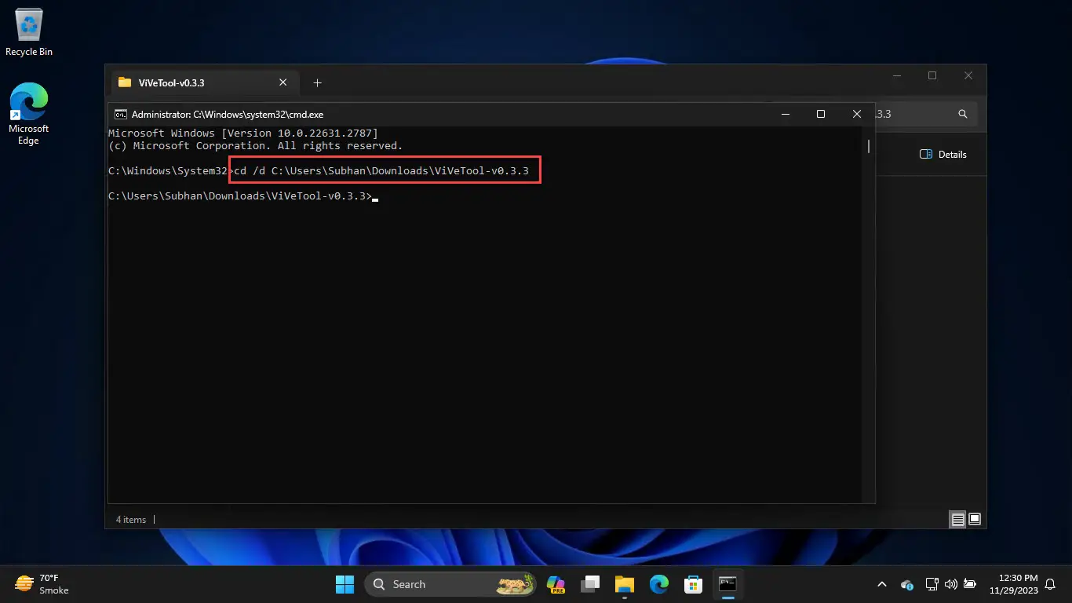Image resolution: width=1072 pixels, height=603 pixels.
Task: Open network settings from system tray
Action: [932, 584]
